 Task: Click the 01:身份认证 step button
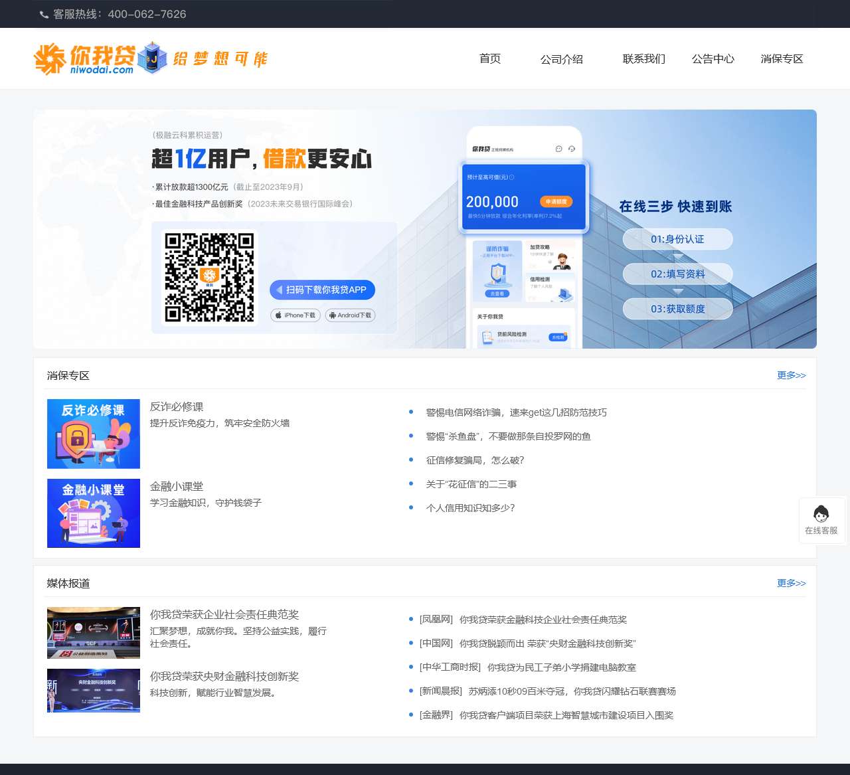point(677,239)
